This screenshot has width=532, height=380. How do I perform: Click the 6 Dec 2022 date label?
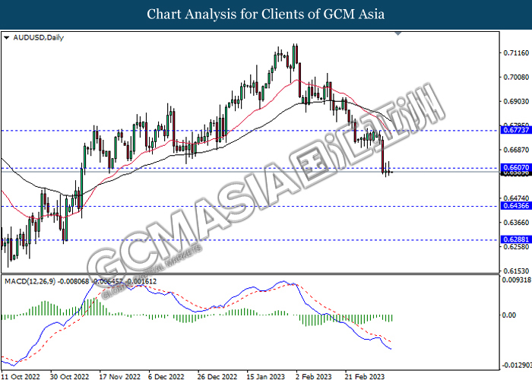tap(166, 376)
